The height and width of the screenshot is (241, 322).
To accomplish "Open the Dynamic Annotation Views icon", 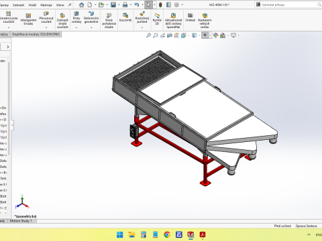I will point(176,35).
